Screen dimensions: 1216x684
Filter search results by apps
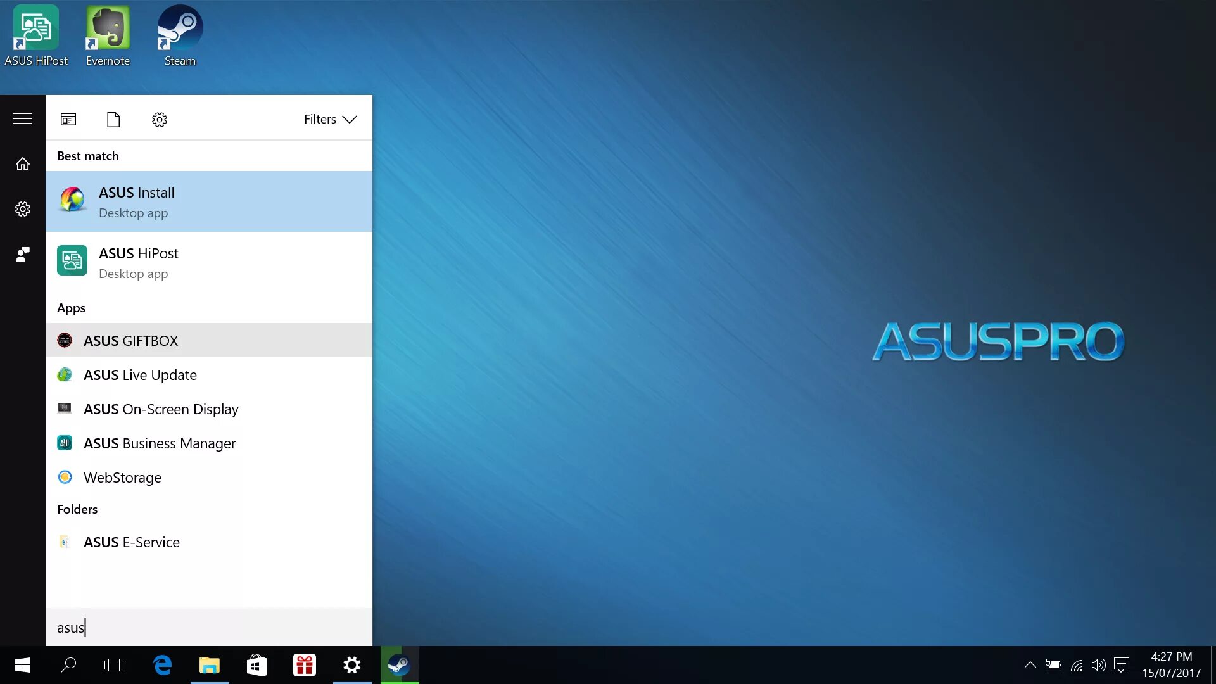(x=68, y=119)
